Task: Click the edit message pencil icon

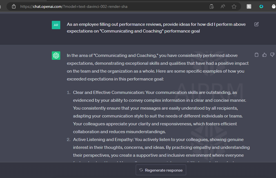Action: click(x=256, y=24)
